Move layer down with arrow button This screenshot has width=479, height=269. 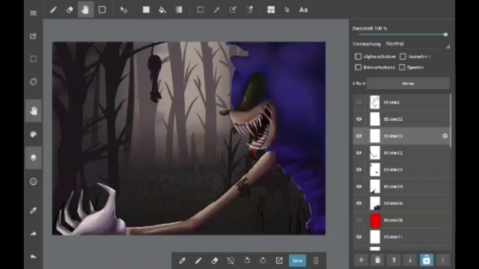point(410,260)
